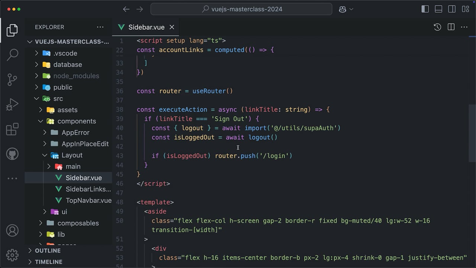Screen dimensions: 476x268
Task: Click line number 42 in the gutter
Action: coord(119,147)
